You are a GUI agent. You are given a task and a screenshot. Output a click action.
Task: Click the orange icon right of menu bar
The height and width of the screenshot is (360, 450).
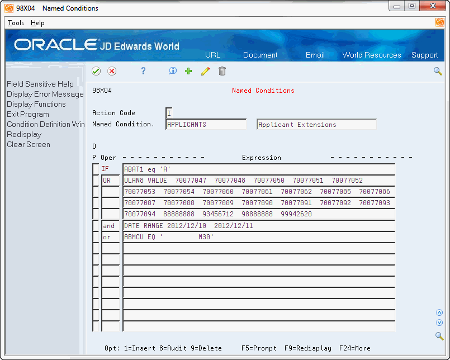click(x=440, y=22)
